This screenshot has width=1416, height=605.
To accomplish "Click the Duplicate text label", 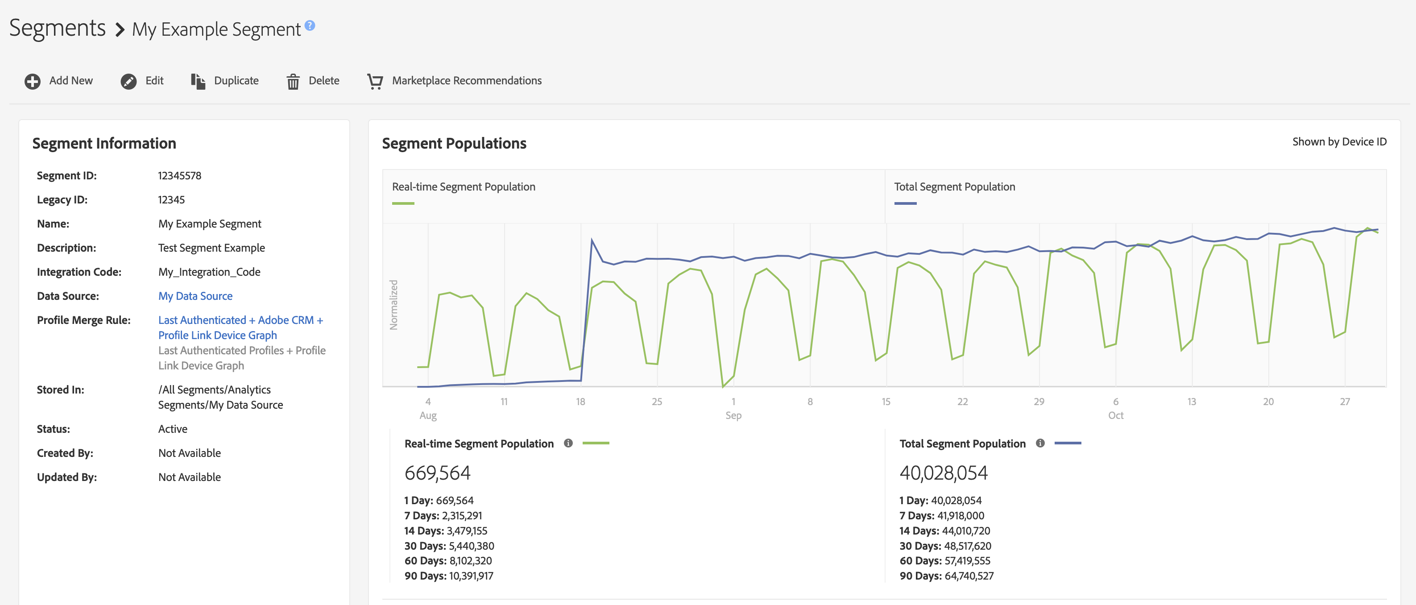I will [236, 81].
